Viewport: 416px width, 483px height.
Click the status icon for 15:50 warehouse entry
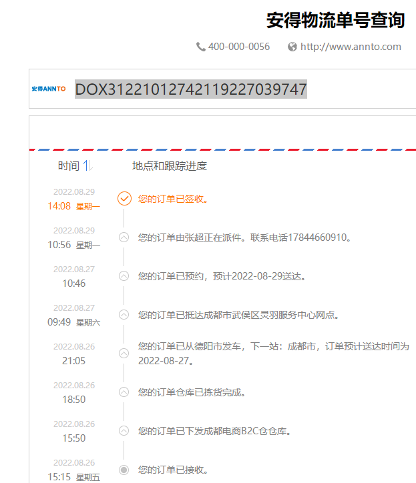coord(124,431)
